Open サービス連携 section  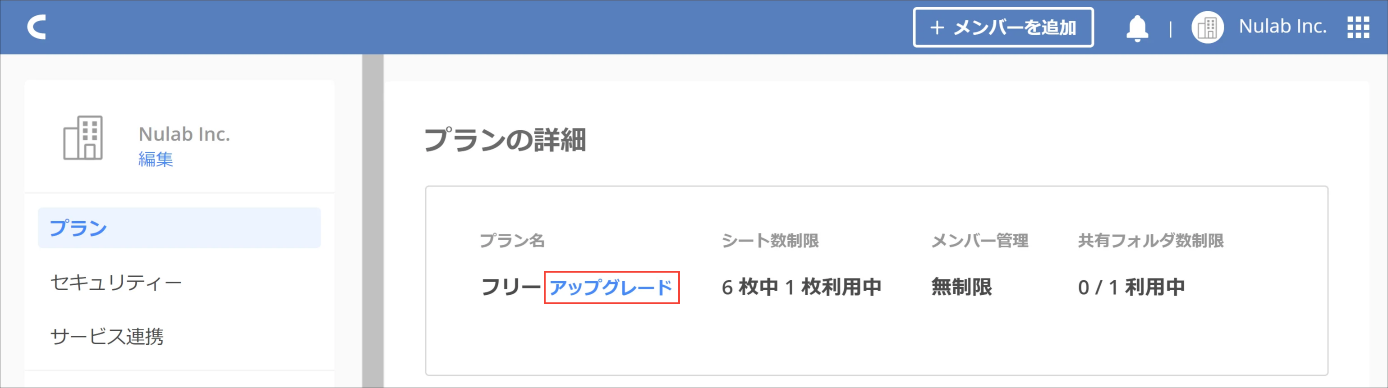click(107, 336)
